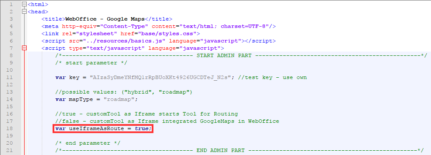
Task: Click line number 21 in the margin
Action: [9, 150]
